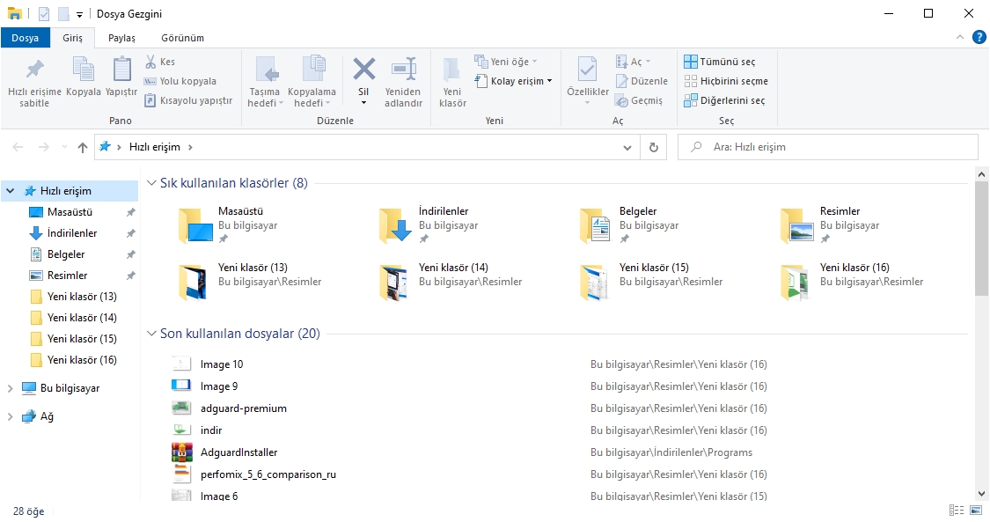The image size is (990, 522).
Task: Select perfomix_5_6_comparison_ru file
Action: click(x=268, y=474)
